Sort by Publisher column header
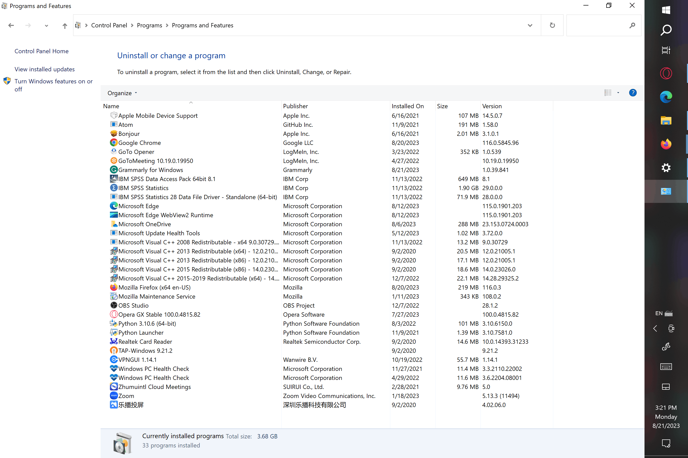 point(336,106)
